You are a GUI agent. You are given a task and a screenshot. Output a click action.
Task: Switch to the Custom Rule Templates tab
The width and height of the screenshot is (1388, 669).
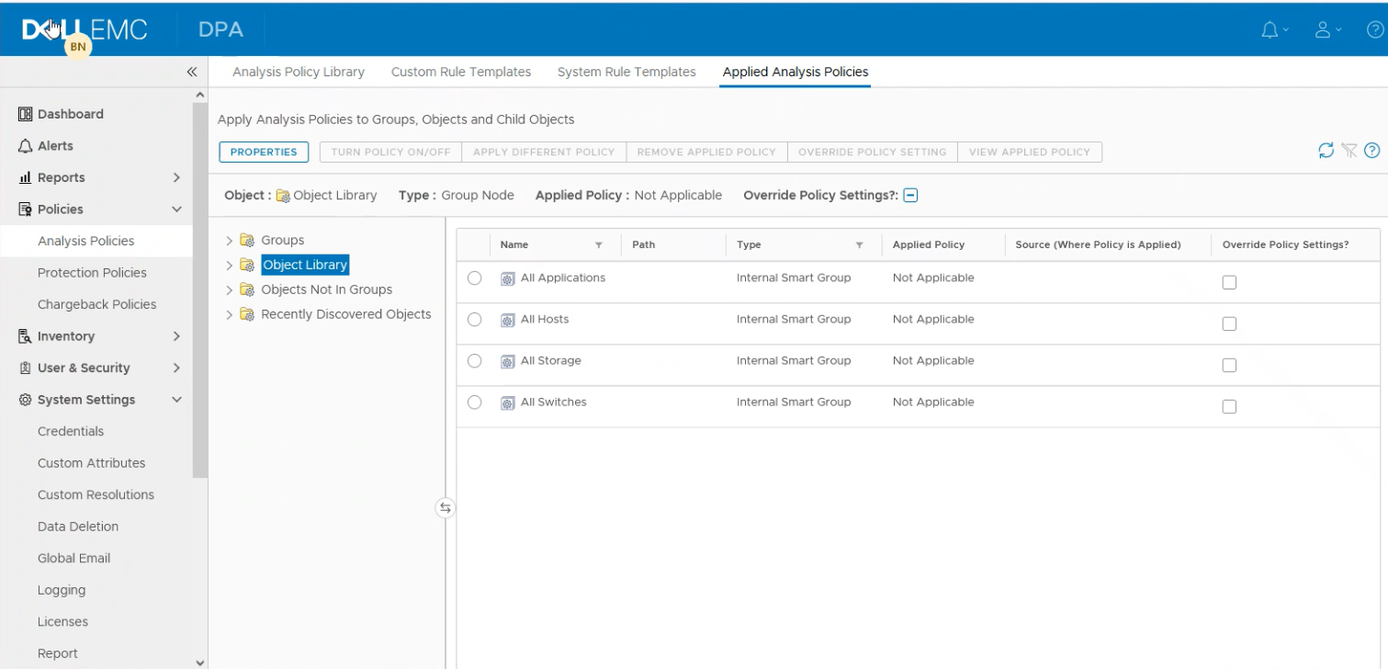460,72
